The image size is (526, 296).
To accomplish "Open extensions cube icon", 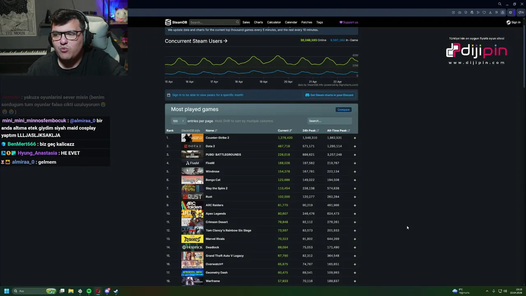I will tap(511, 12).
